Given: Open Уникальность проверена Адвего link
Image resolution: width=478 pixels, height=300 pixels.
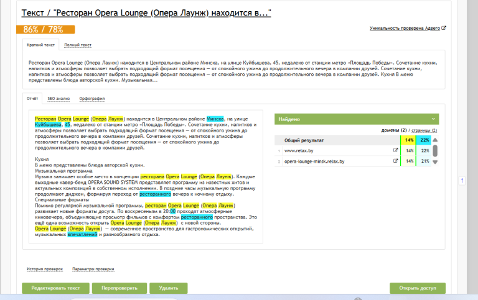Looking at the screenshot, I should (x=408, y=28).
